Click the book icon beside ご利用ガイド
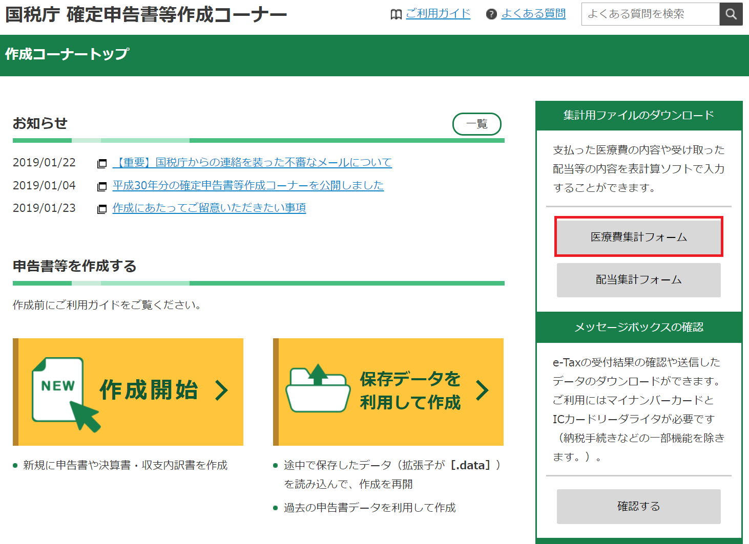Viewport: 749px width, 544px height. pyautogui.click(x=396, y=14)
